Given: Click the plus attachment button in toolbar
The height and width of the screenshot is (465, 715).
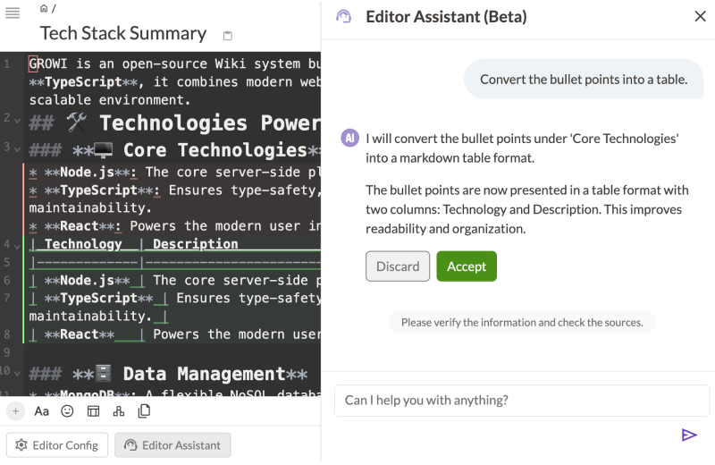Looking at the screenshot, I should pos(15,411).
